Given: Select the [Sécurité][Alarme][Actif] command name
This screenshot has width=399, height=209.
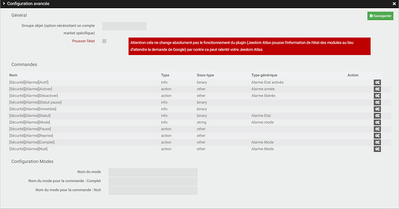Looking at the screenshot, I should pyautogui.click(x=29, y=82).
